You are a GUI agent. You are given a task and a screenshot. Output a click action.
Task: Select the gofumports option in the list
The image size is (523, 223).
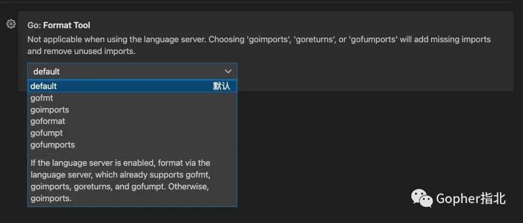coord(132,145)
